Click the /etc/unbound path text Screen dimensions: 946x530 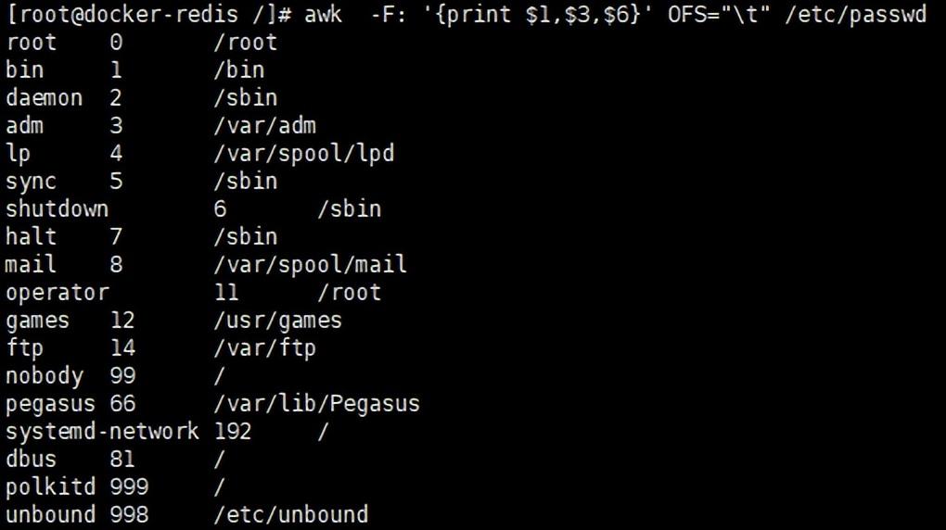point(291,515)
